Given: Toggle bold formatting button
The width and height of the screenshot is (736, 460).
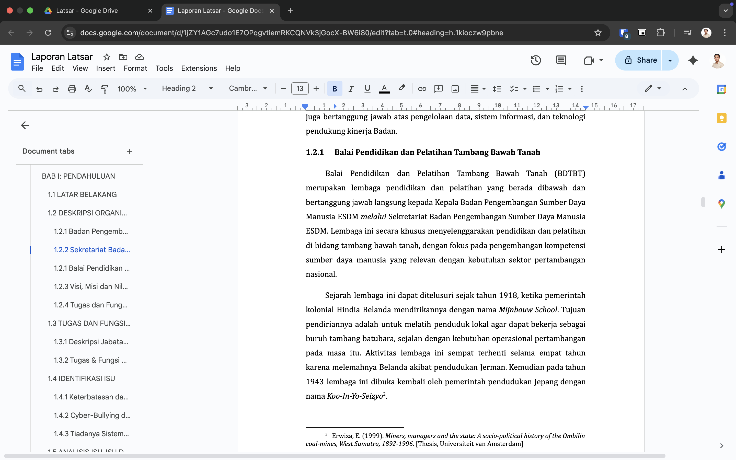Looking at the screenshot, I should [335, 88].
